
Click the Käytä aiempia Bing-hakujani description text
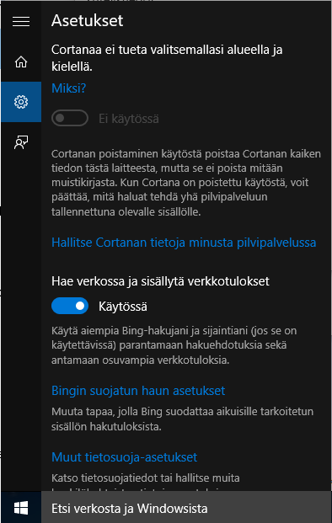(174, 345)
